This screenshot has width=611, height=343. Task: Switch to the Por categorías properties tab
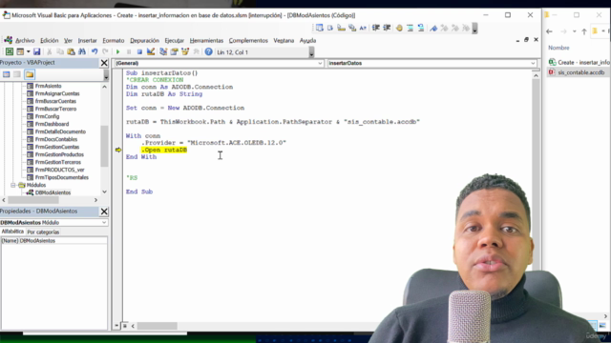coord(43,232)
